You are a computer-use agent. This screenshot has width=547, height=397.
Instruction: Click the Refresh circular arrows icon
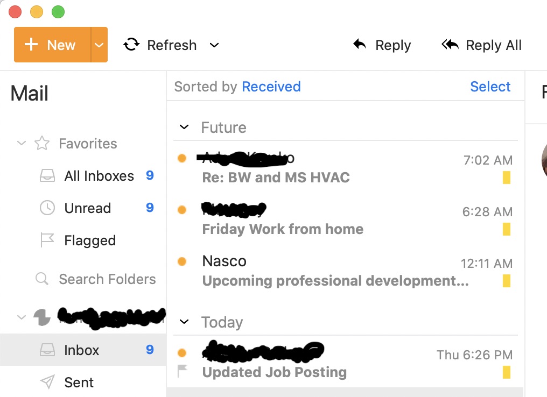click(131, 45)
